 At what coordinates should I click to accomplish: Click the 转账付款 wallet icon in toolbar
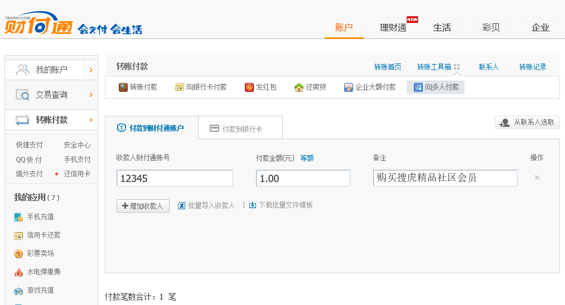123,87
